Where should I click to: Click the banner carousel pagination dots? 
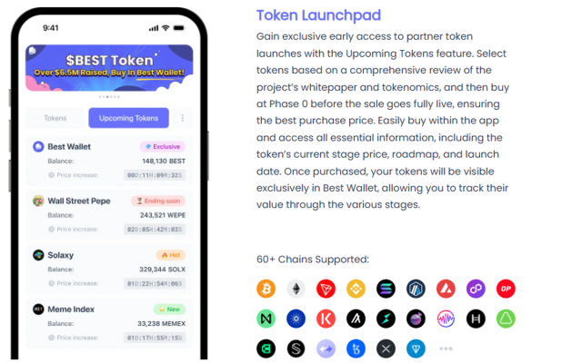[109, 97]
